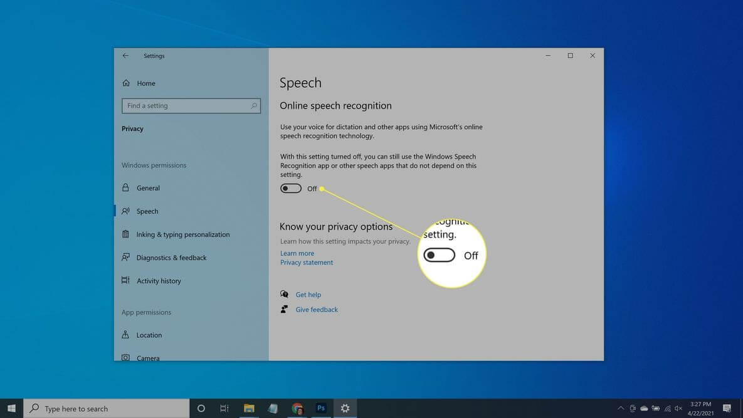
Task: Click Give feedback link
Action: click(317, 310)
